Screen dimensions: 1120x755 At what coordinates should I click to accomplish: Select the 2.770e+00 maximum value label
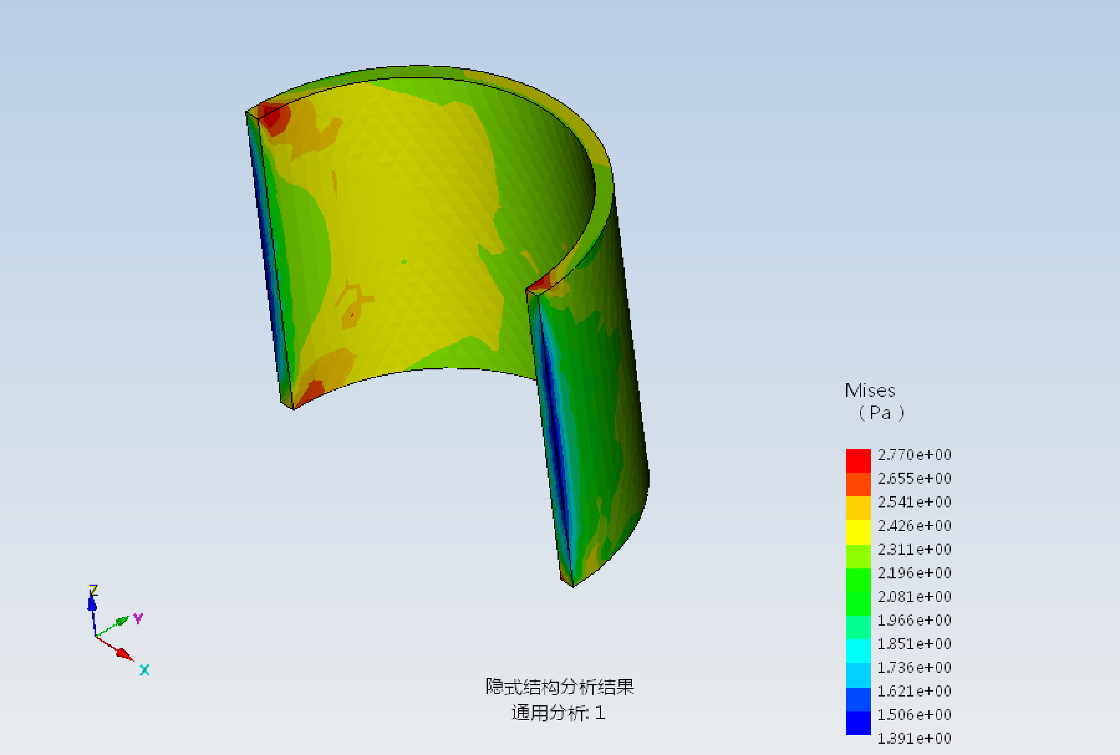[914, 455]
